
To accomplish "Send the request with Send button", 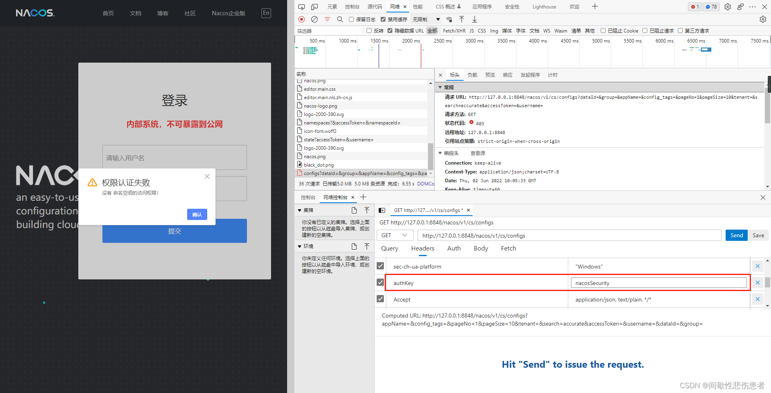I will pos(736,235).
